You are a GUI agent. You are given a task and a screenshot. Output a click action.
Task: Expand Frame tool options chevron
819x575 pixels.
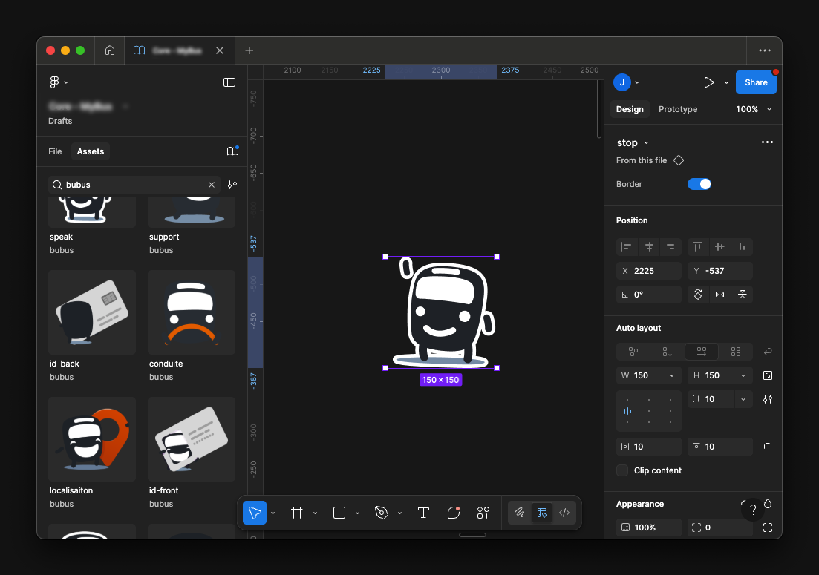point(315,513)
